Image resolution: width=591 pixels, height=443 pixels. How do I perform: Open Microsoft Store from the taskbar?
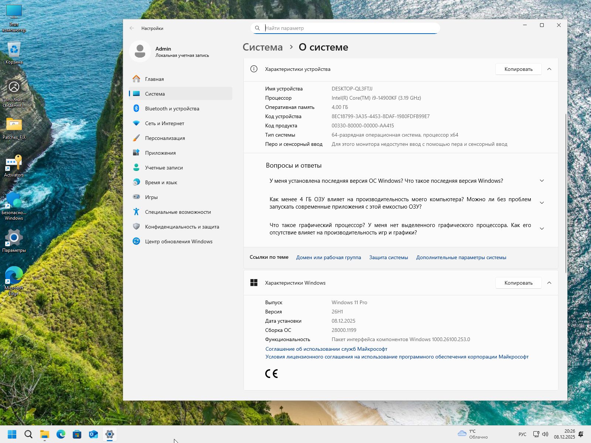77,434
